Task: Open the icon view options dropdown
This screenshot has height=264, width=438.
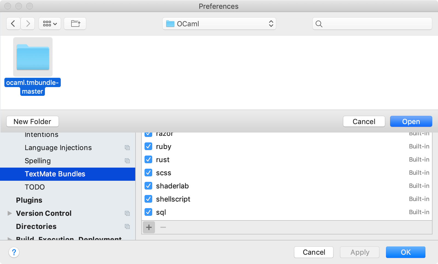Action: 50,24
